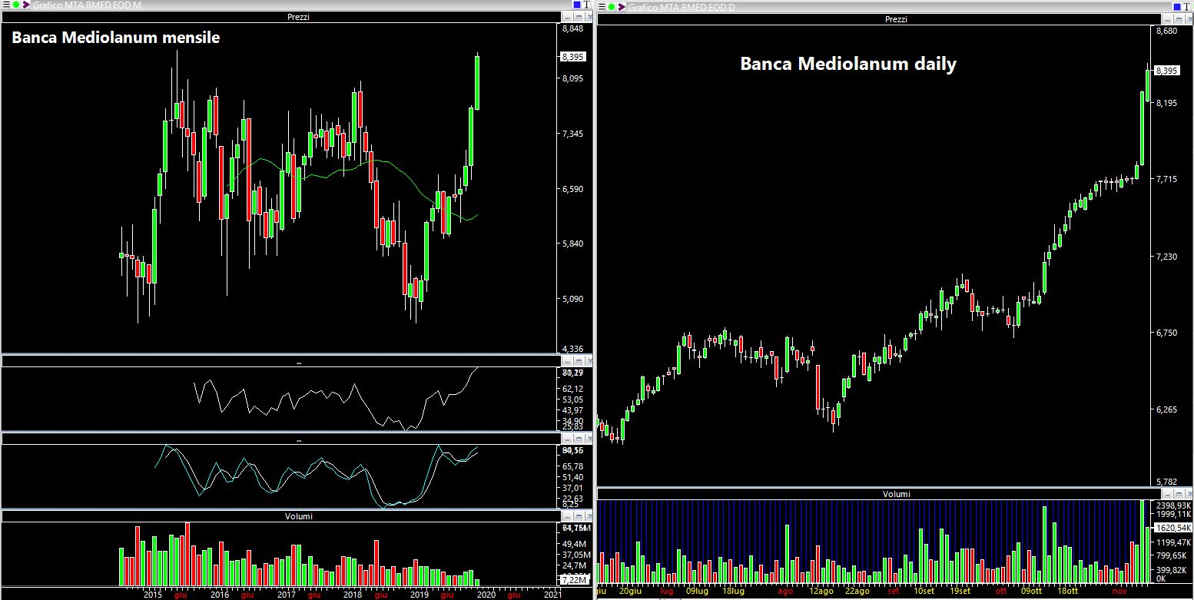
Task: Click the 20giu date on daily time axis
Action: point(630,592)
